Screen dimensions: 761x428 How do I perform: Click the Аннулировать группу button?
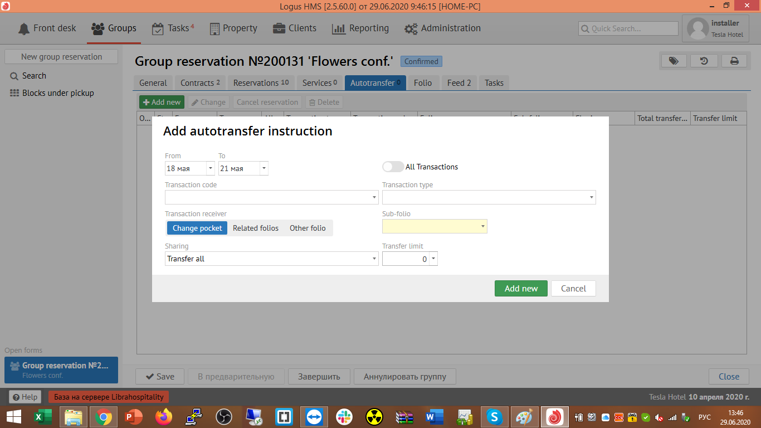pos(405,377)
